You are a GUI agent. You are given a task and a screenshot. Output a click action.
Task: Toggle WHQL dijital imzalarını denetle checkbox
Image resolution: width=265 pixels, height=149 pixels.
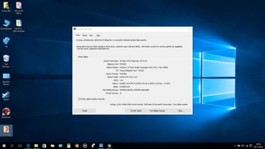(x=79, y=99)
